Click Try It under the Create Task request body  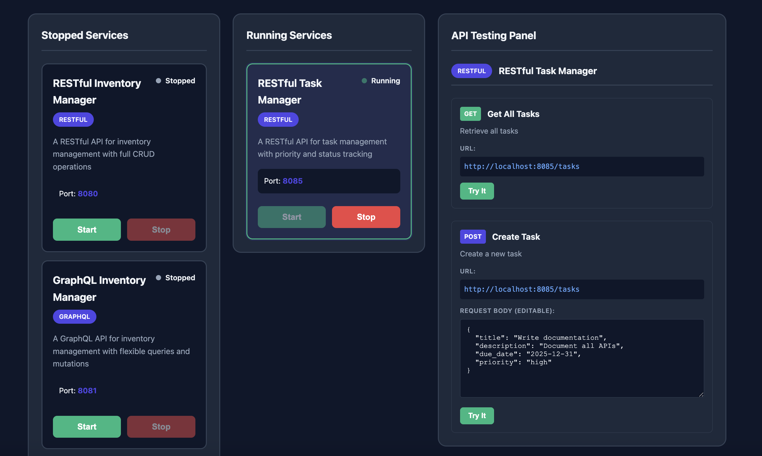click(x=477, y=415)
